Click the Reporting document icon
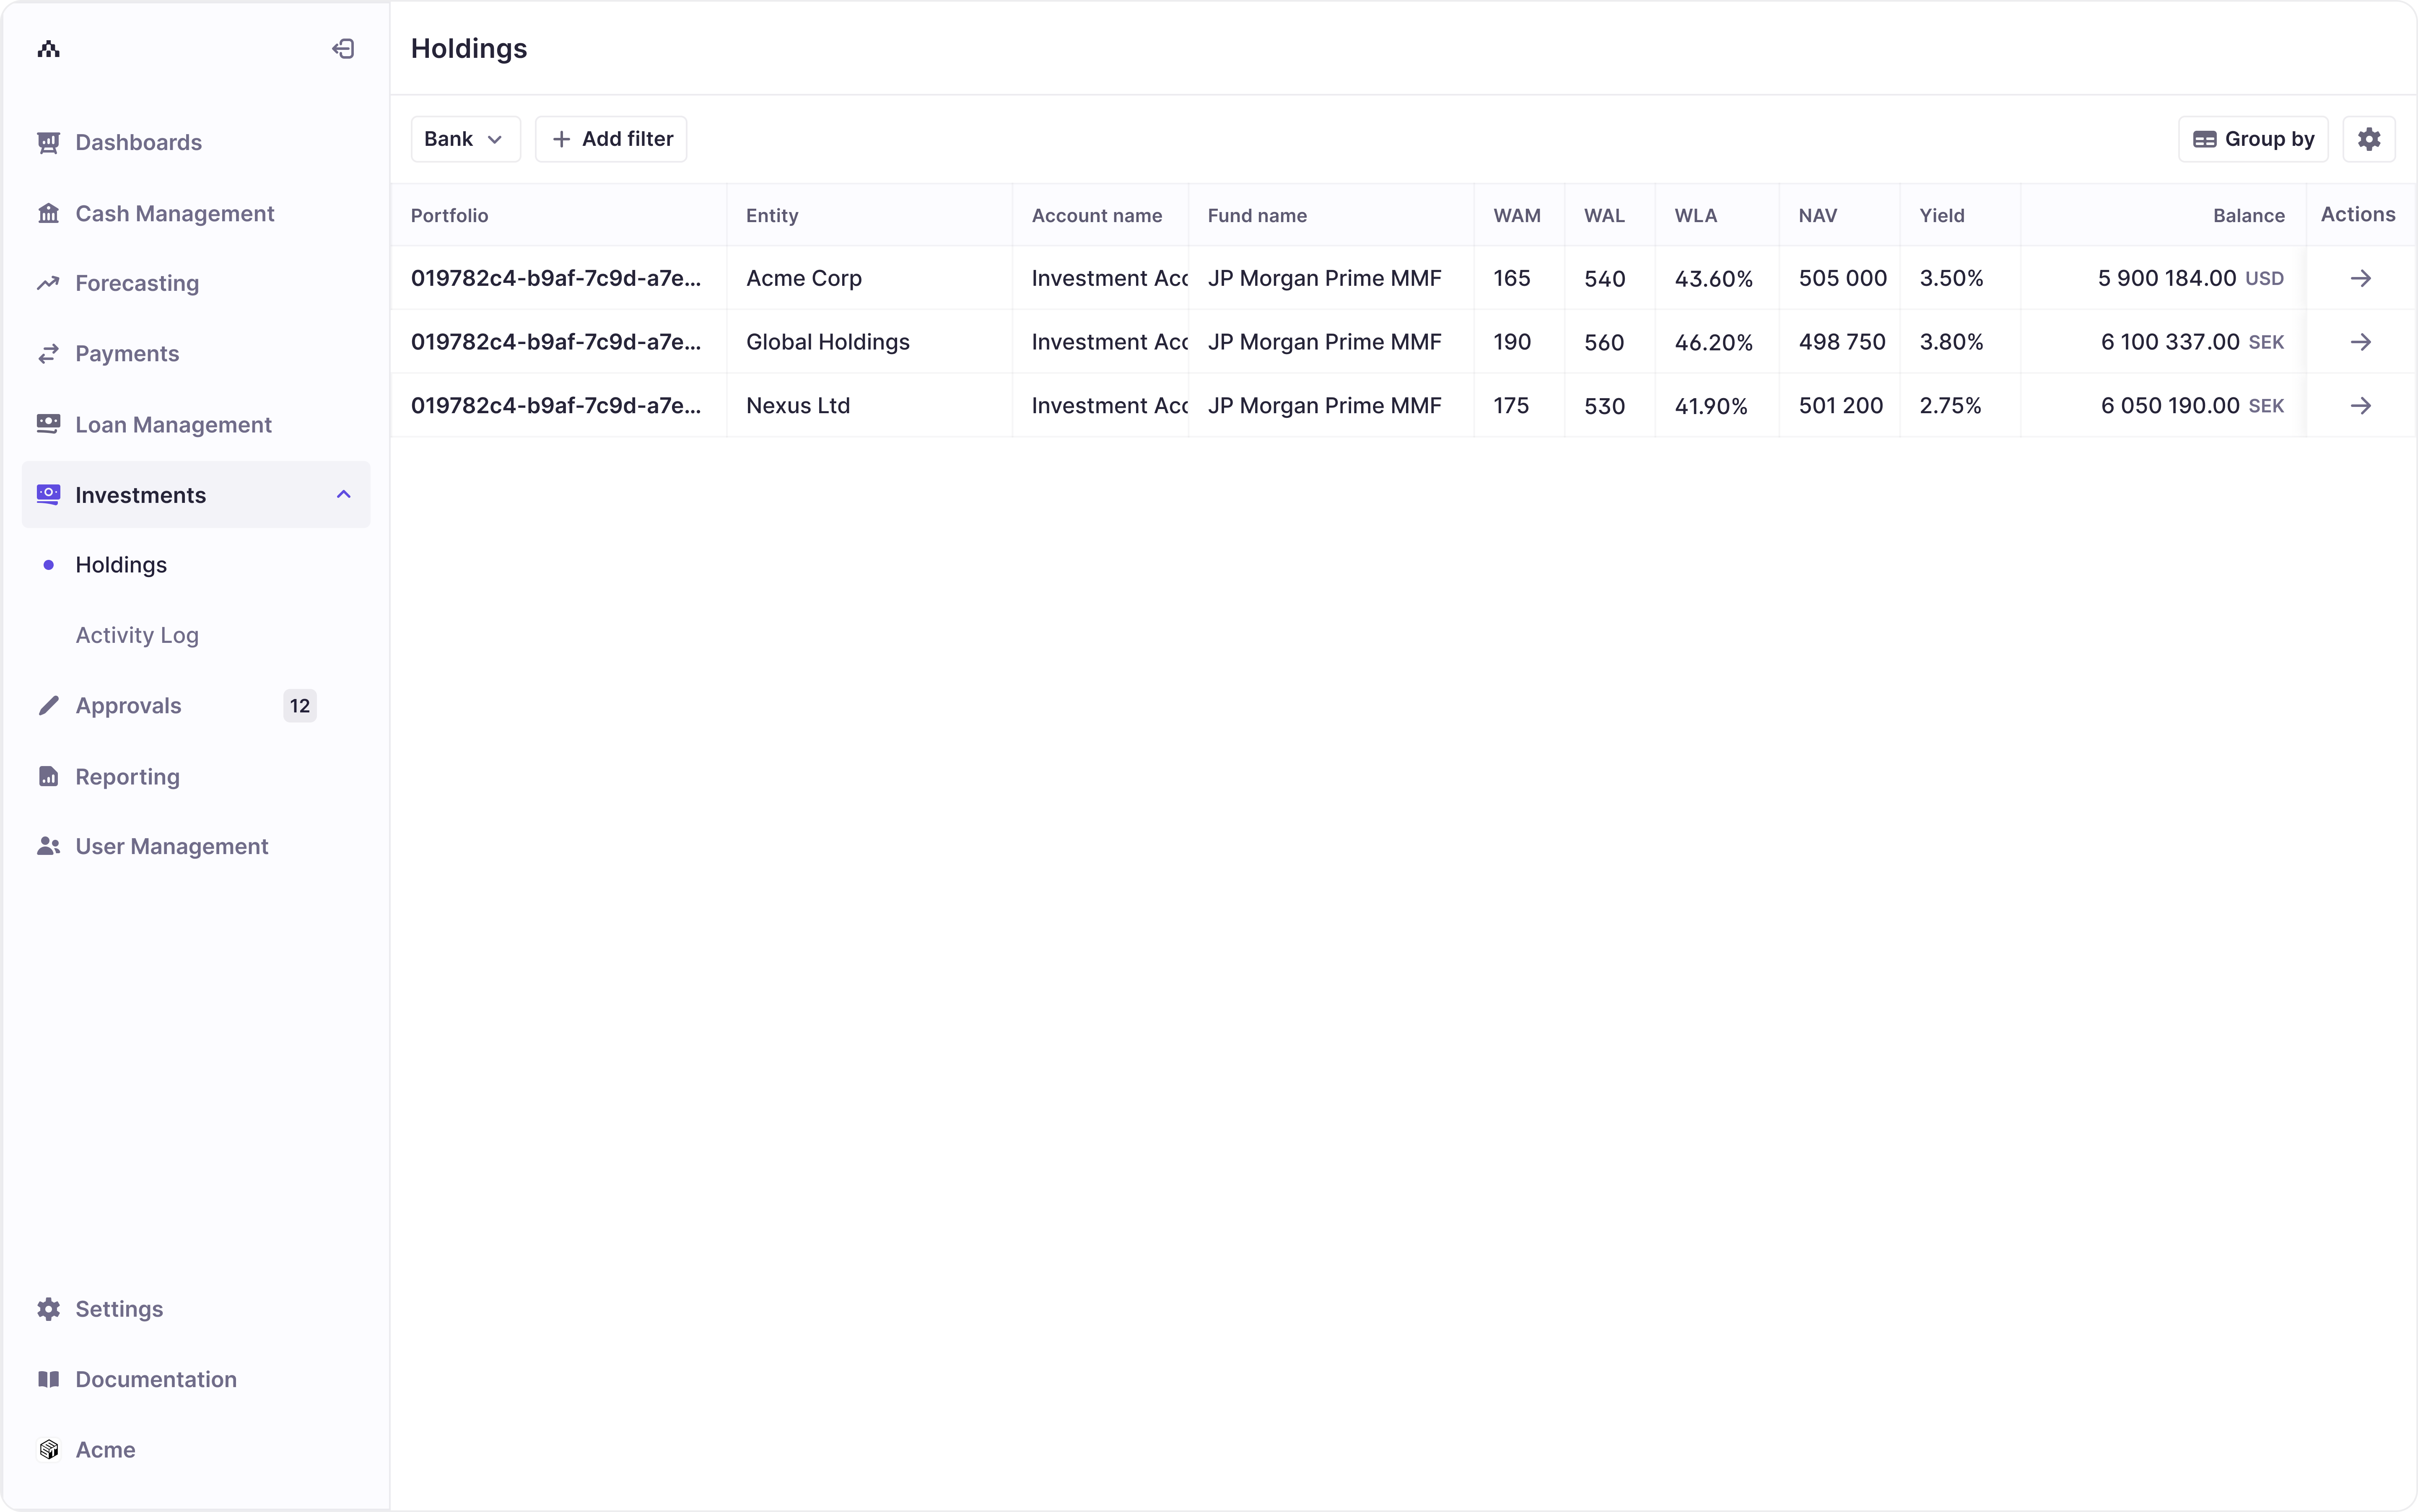Screen dimensions: 2418x1512 click(x=48, y=776)
